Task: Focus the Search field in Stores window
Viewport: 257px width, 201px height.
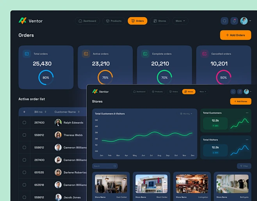Action: click(105, 166)
